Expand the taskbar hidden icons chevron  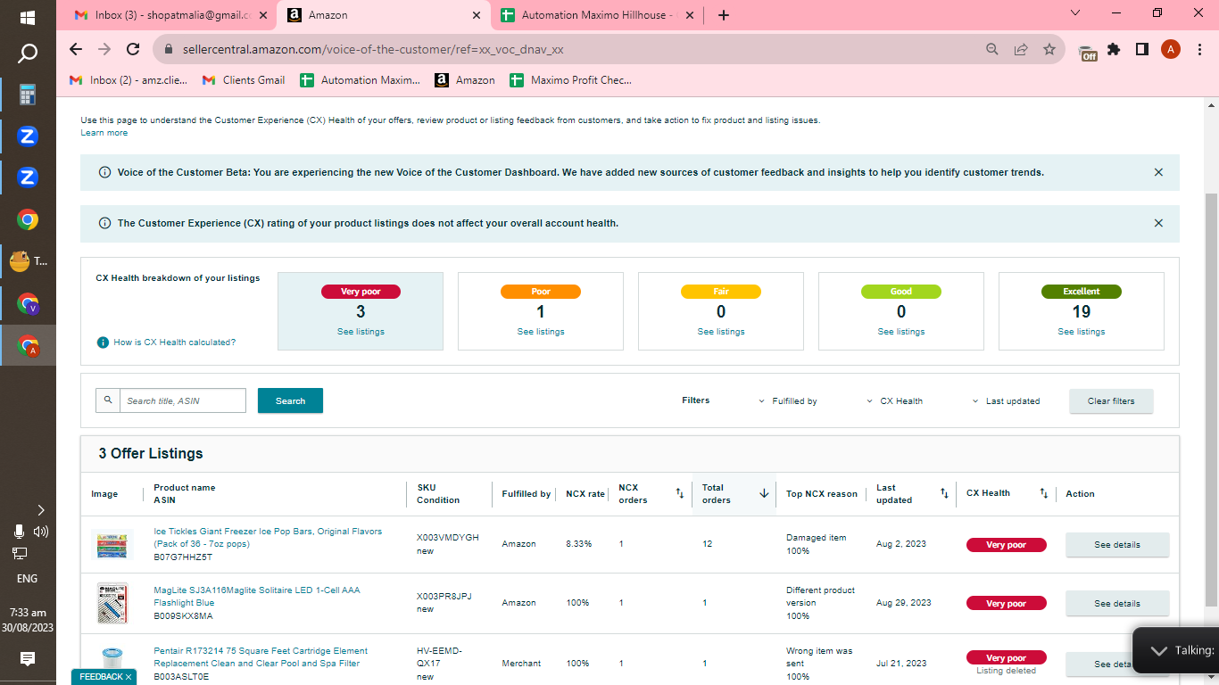tap(40, 510)
